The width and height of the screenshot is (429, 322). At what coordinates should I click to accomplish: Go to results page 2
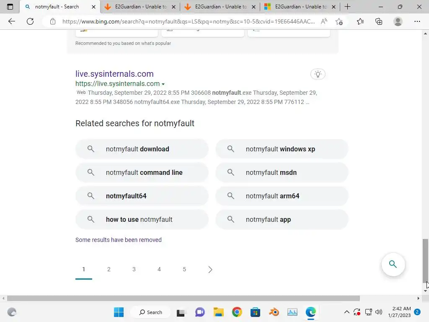click(109, 270)
